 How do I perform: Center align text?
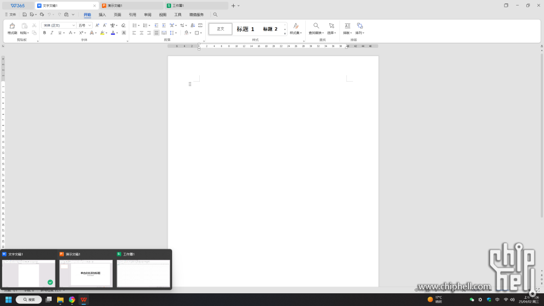point(142,33)
